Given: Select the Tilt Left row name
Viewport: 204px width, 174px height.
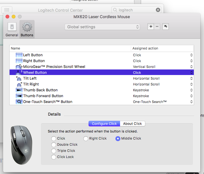Looking at the screenshot, I should pos(30,78).
